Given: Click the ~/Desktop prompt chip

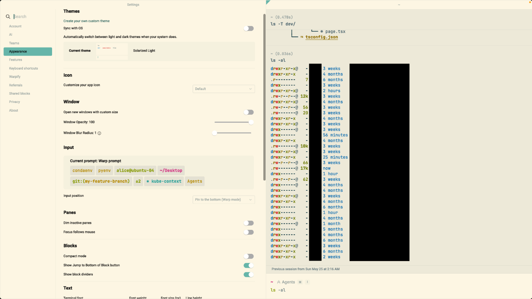Looking at the screenshot, I should coord(171,171).
